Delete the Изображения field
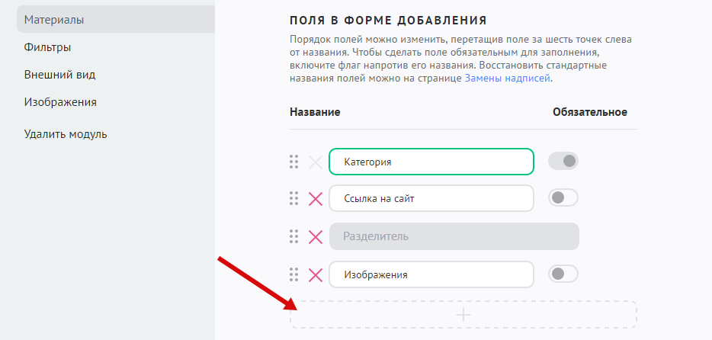Screen dimensions: 712x340 315,275
